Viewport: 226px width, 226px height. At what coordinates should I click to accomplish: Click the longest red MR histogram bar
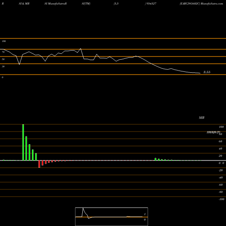(x=39, y=164)
